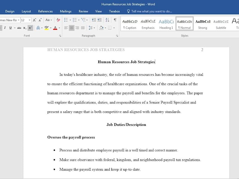Apply bullet list formatting
The image size is (239, 179).
(x=66, y=20)
